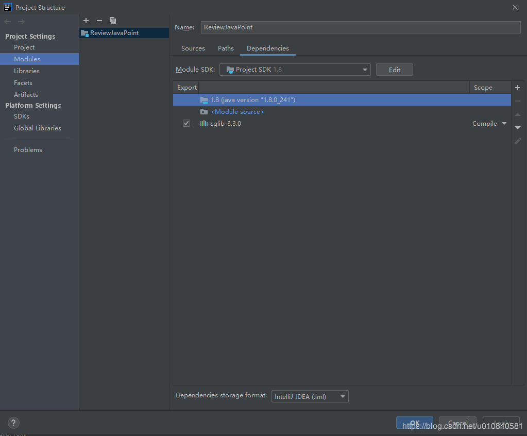This screenshot has height=436, width=527.
Task: Click the back navigation arrow
Action: [x=8, y=21]
